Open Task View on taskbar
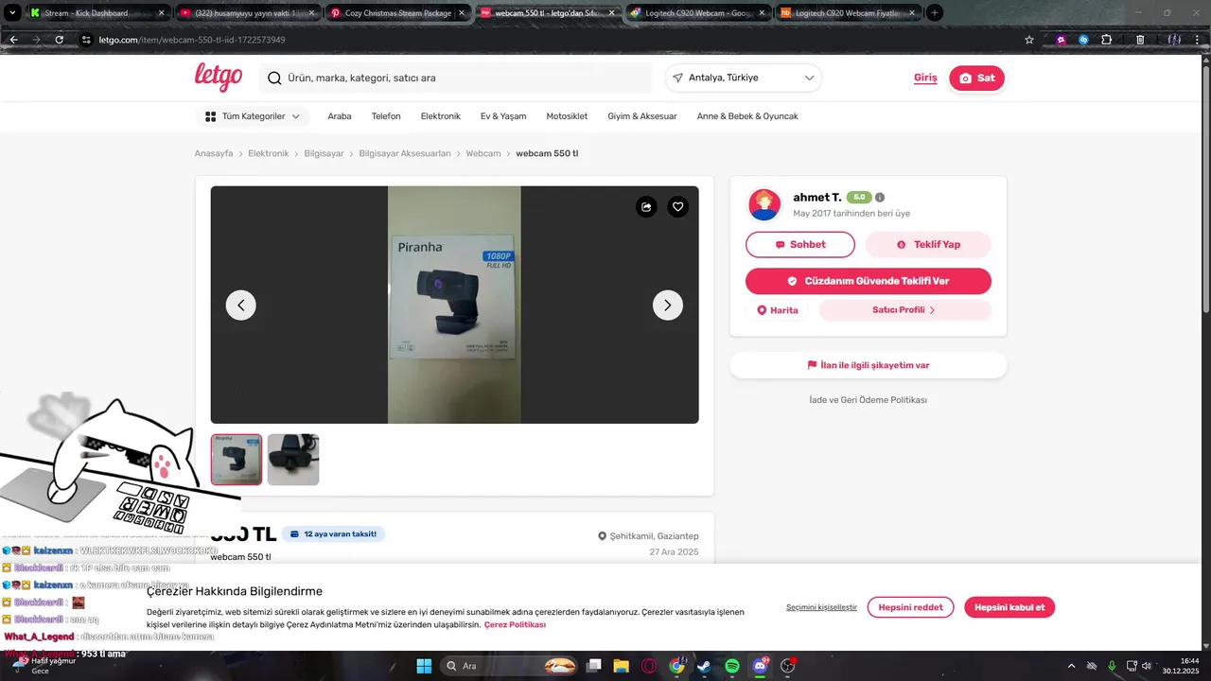Screen dimensions: 1211x681 (593, 666)
